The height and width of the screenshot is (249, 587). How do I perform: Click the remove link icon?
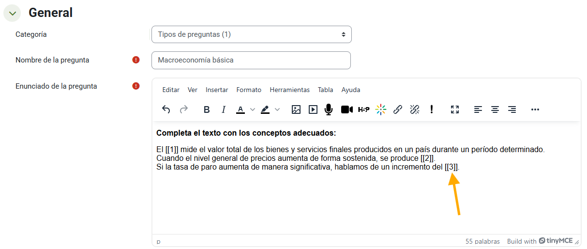415,109
